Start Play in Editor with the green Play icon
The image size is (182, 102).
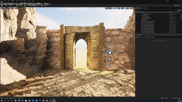coord(30,6)
